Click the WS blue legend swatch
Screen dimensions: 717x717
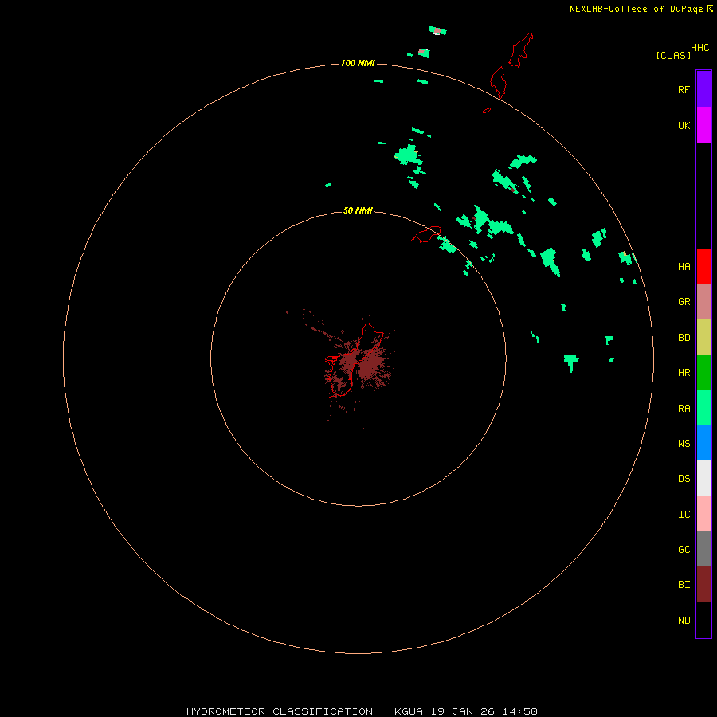pos(703,443)
